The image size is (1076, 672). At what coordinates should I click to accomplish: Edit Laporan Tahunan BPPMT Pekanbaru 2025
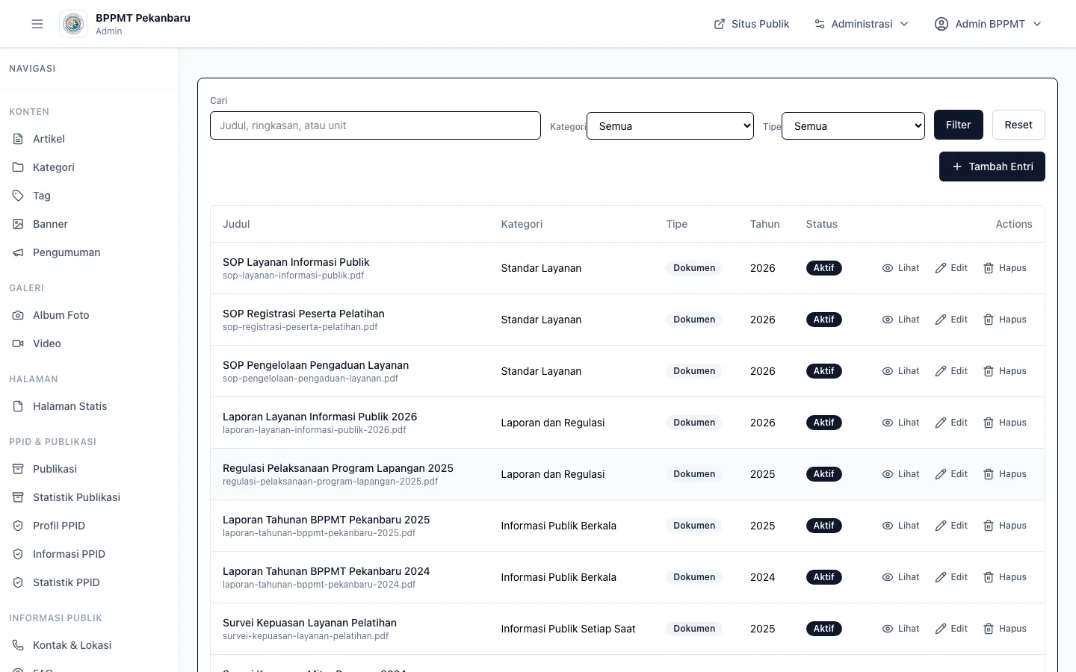tap(951, 526)
